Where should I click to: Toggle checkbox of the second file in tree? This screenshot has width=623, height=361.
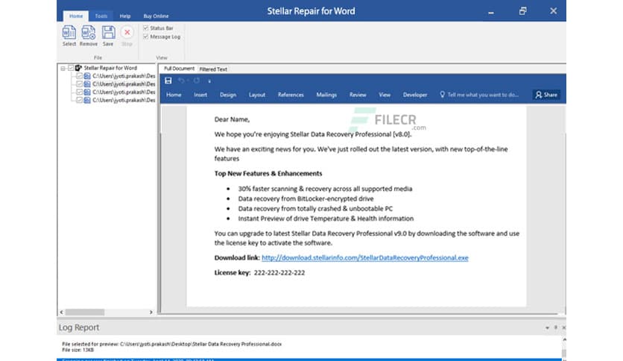point(80,84)
